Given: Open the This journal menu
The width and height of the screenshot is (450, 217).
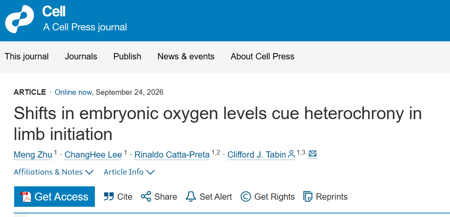Looking at the screenshot, I should tap(27, 57).
